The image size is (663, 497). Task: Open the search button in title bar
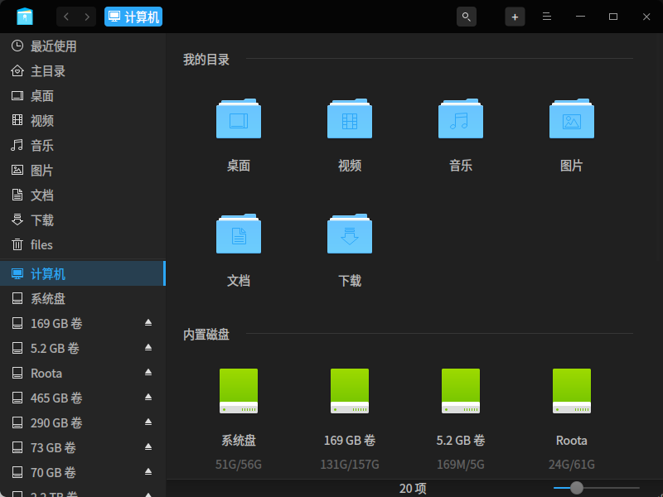467,17
